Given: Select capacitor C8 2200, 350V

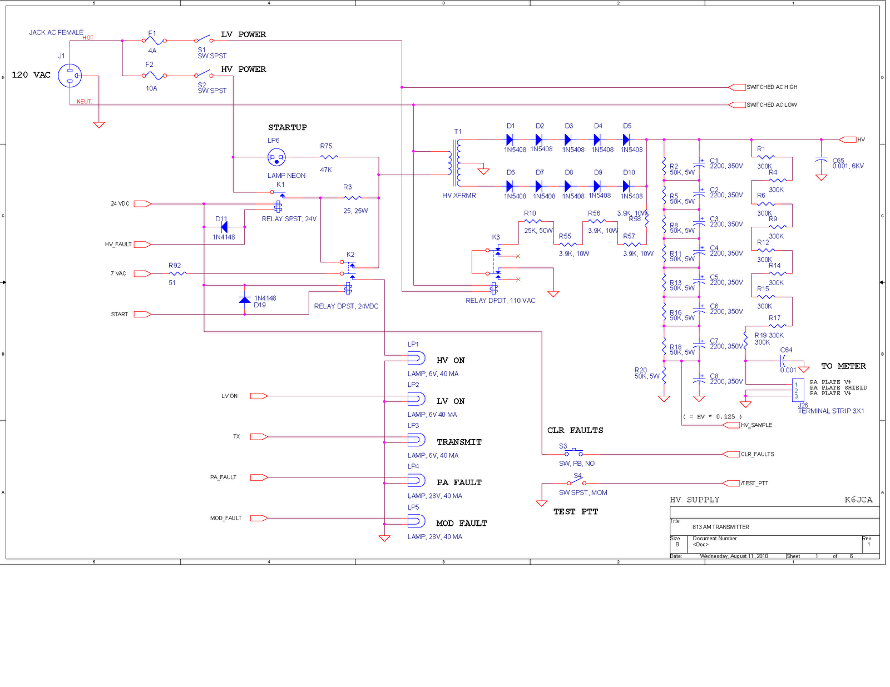Looking at the screenshot, I should (x=699, y=379).
